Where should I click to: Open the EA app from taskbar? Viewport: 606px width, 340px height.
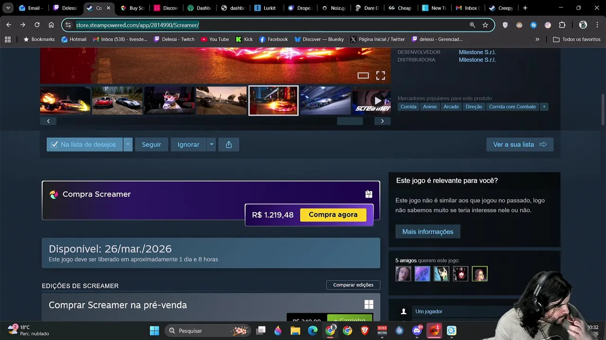[x=434, y=331]
